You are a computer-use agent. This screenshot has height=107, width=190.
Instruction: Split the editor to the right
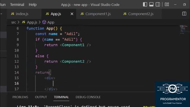point(184,14)
